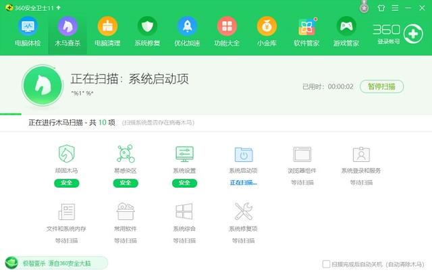The width and height of the screenshot is (432, 272).
Task: Open the main hamburger menu
Action: tap(395, 8)
